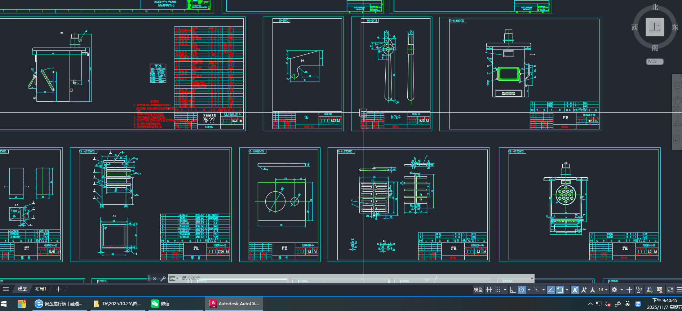682x311 pixels.
Task: Show hidden system tray icons
Action: pyautogui.click(x=590, y=304)
